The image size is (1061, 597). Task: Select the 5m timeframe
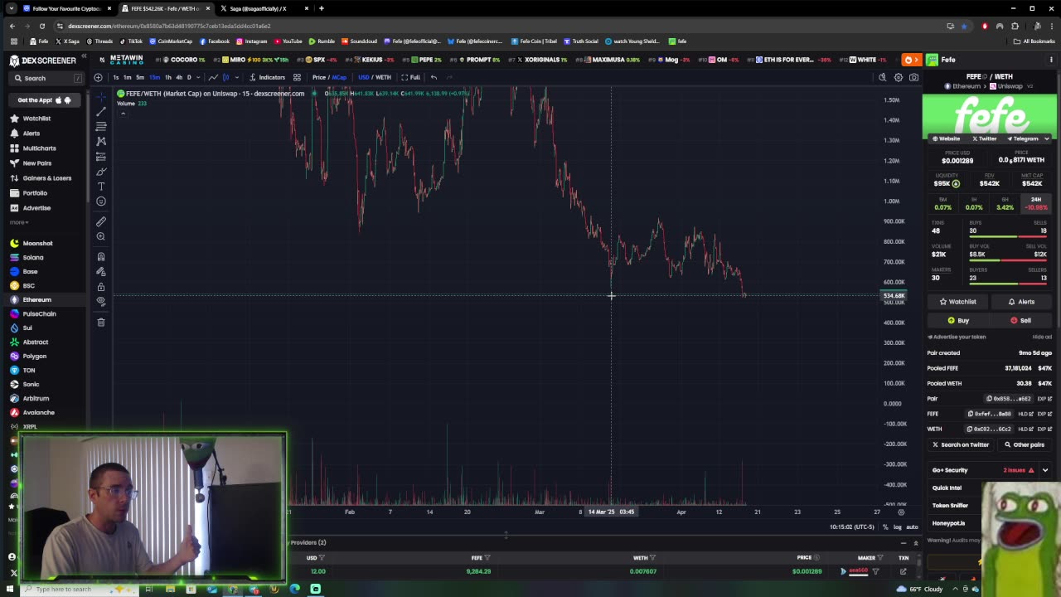click(140, 77)
